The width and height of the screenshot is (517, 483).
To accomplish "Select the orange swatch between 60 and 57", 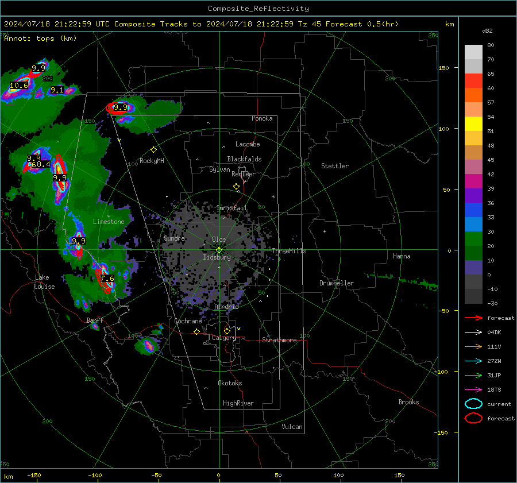I will coord(473,95).
